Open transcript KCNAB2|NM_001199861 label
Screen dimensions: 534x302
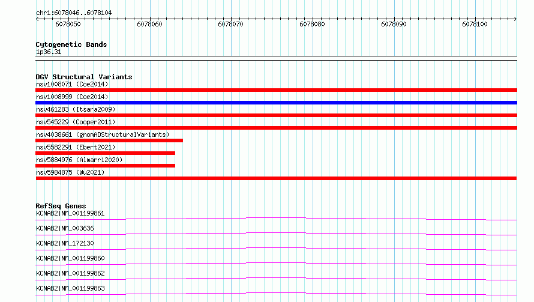[x=70, y=213]
